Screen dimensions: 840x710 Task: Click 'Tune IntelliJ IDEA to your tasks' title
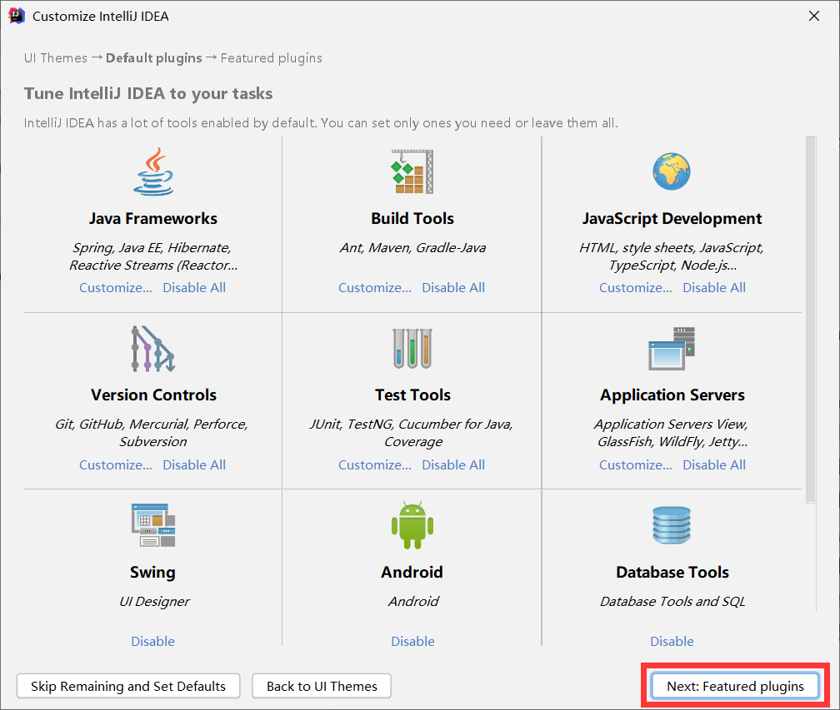point(148,93)
